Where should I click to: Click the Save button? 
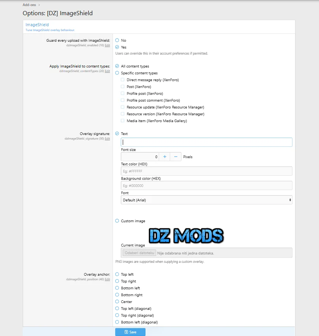[130, 332]
